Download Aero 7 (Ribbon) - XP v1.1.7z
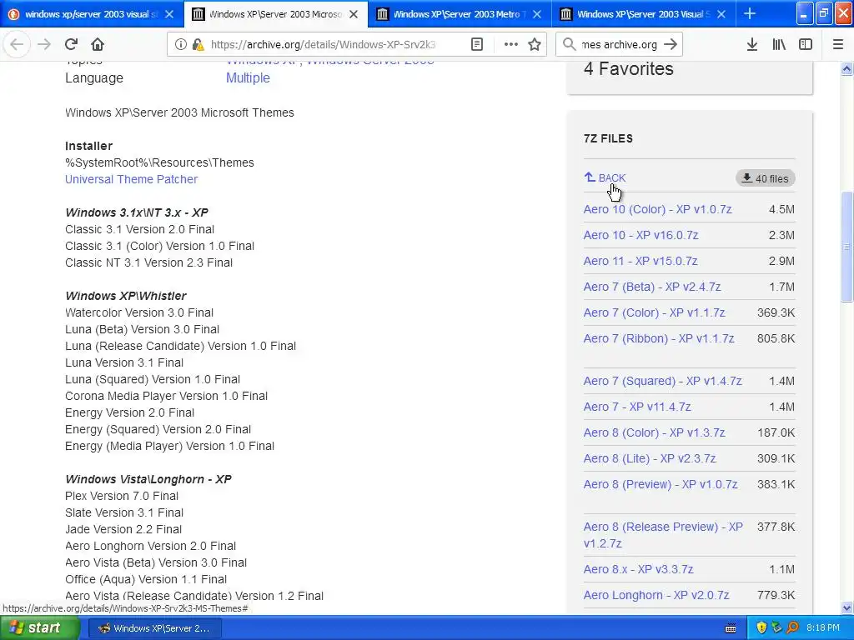The height and width of the screenshot is (640, 854). [659, 338]
